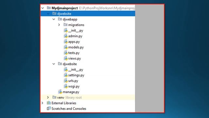Open urls.py file
This screenshot has height=118, width=209.
click(73, 81)
